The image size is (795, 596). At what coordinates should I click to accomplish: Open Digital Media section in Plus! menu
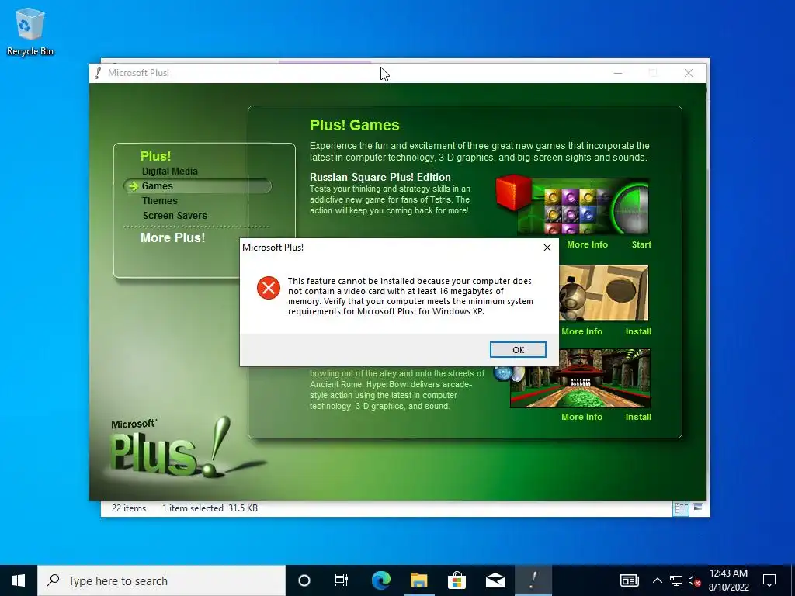pos(170,172)
